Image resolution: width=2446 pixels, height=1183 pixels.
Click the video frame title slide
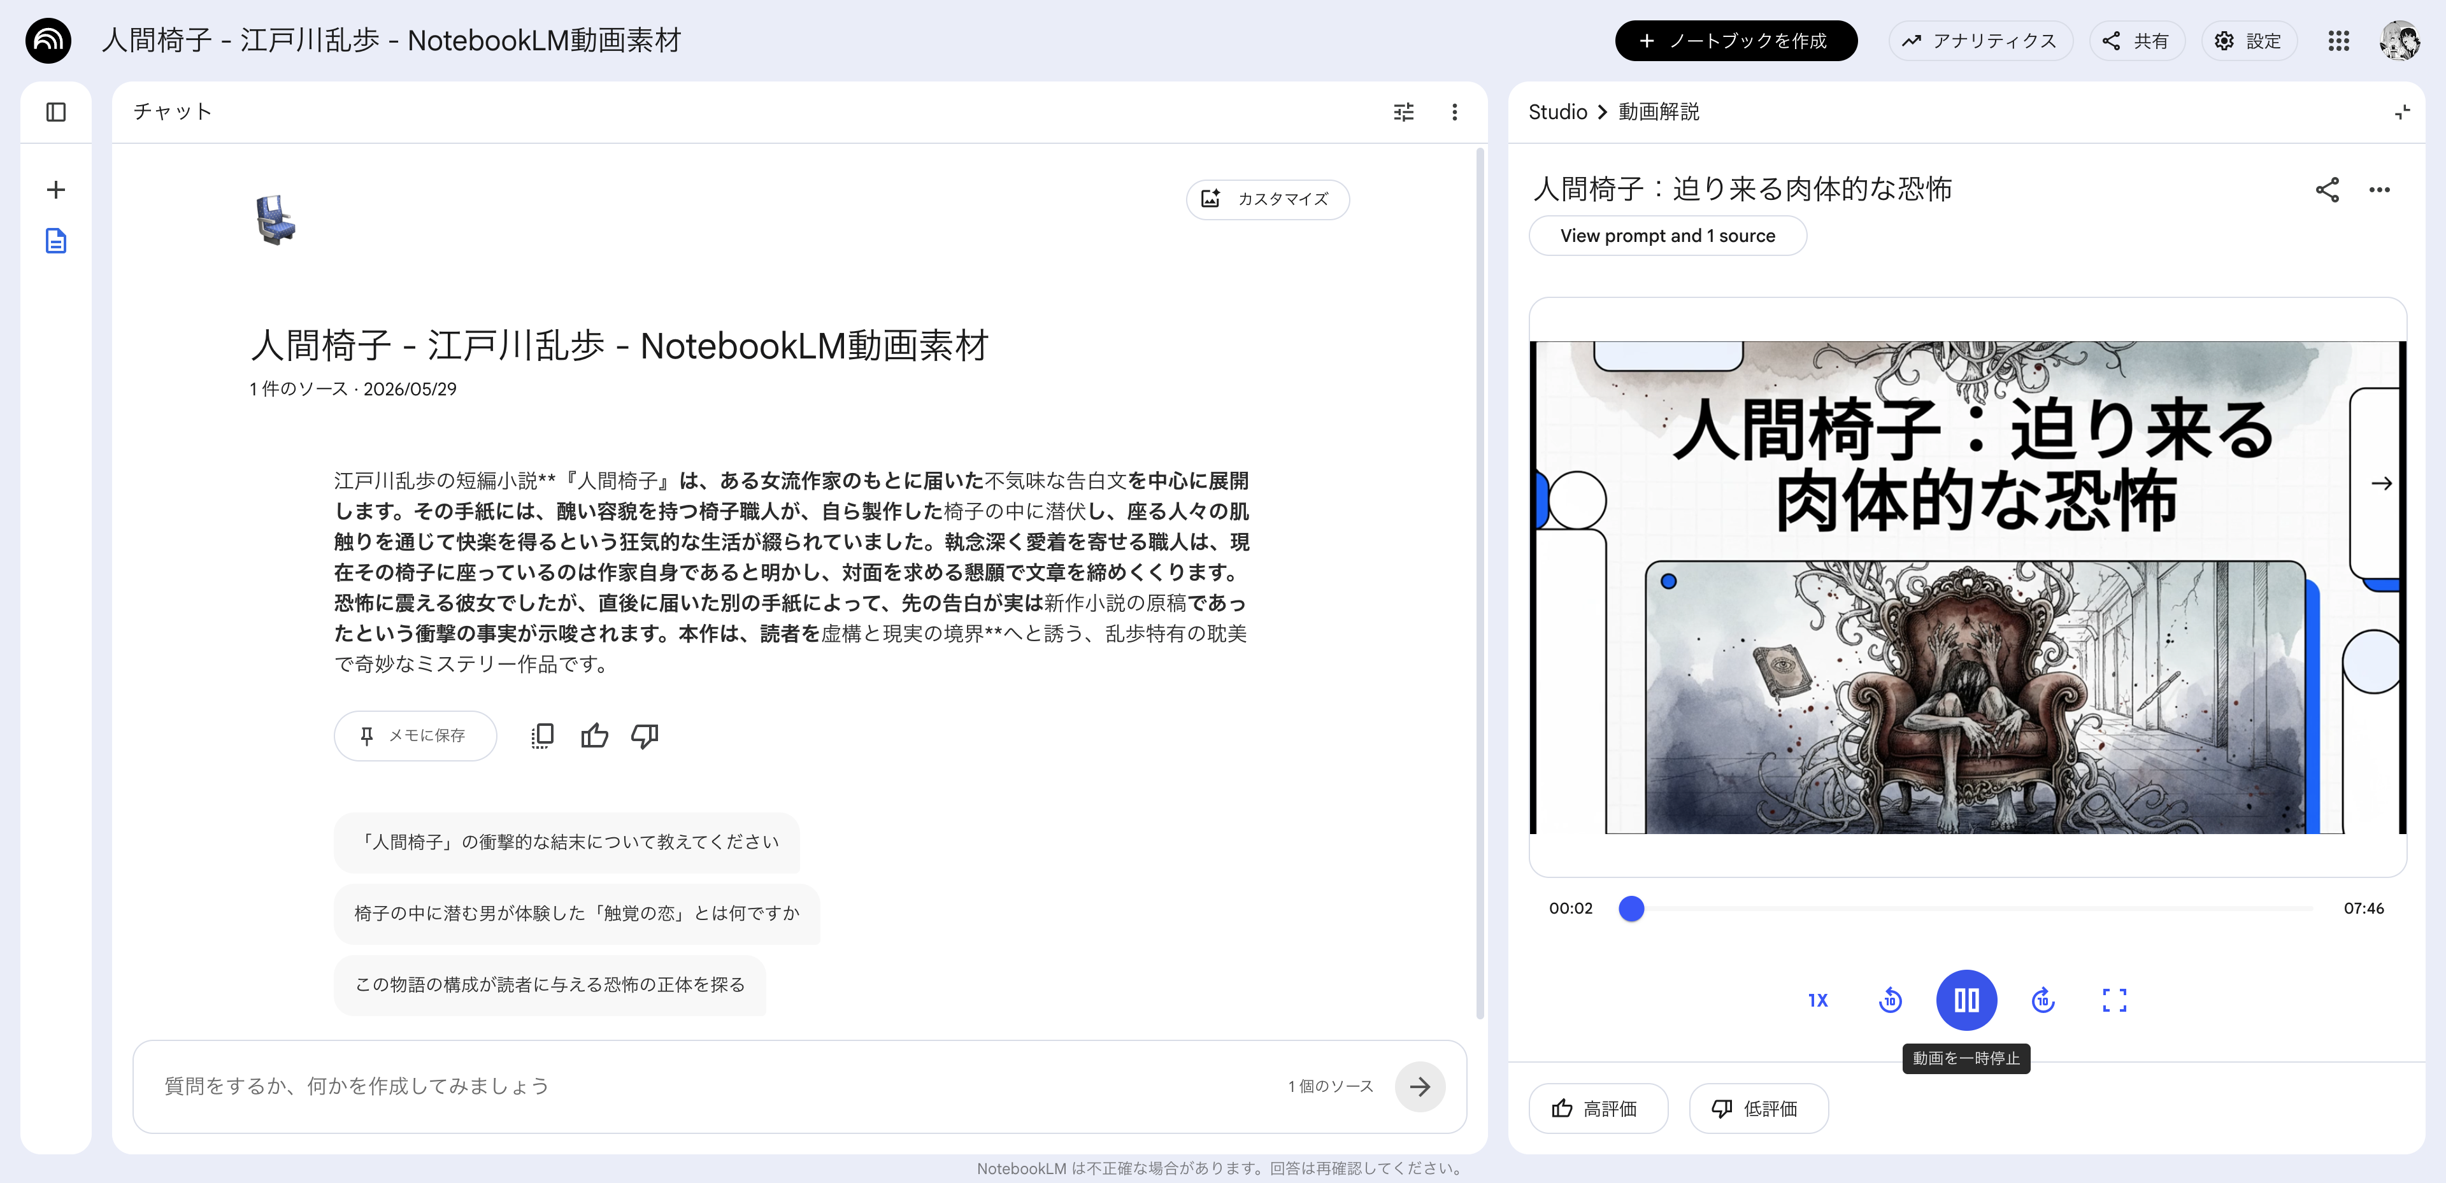tap(1968, 587)
